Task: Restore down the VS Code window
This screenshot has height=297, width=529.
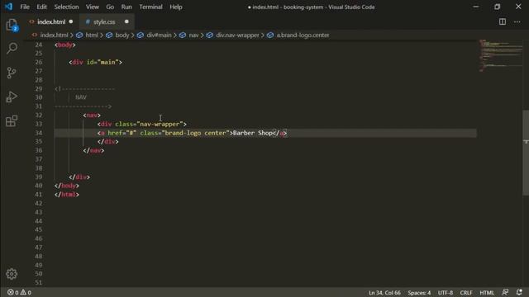Action: pos(498,7)
